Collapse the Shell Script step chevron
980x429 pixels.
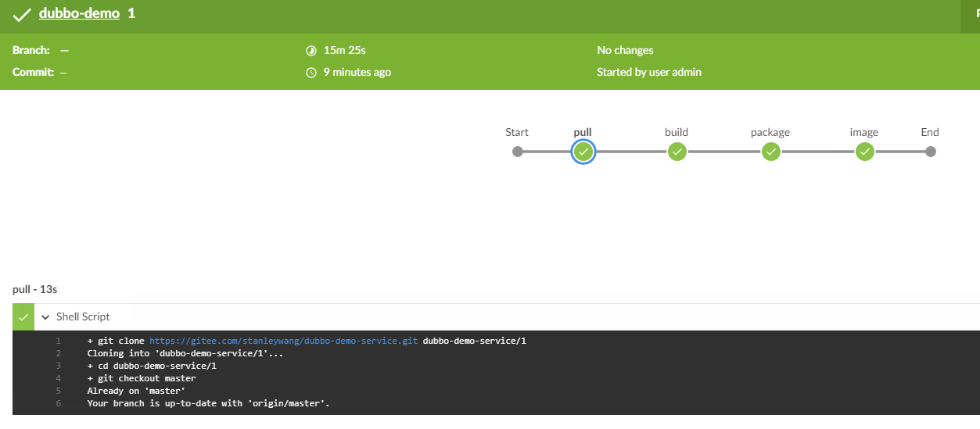point(45,317)
